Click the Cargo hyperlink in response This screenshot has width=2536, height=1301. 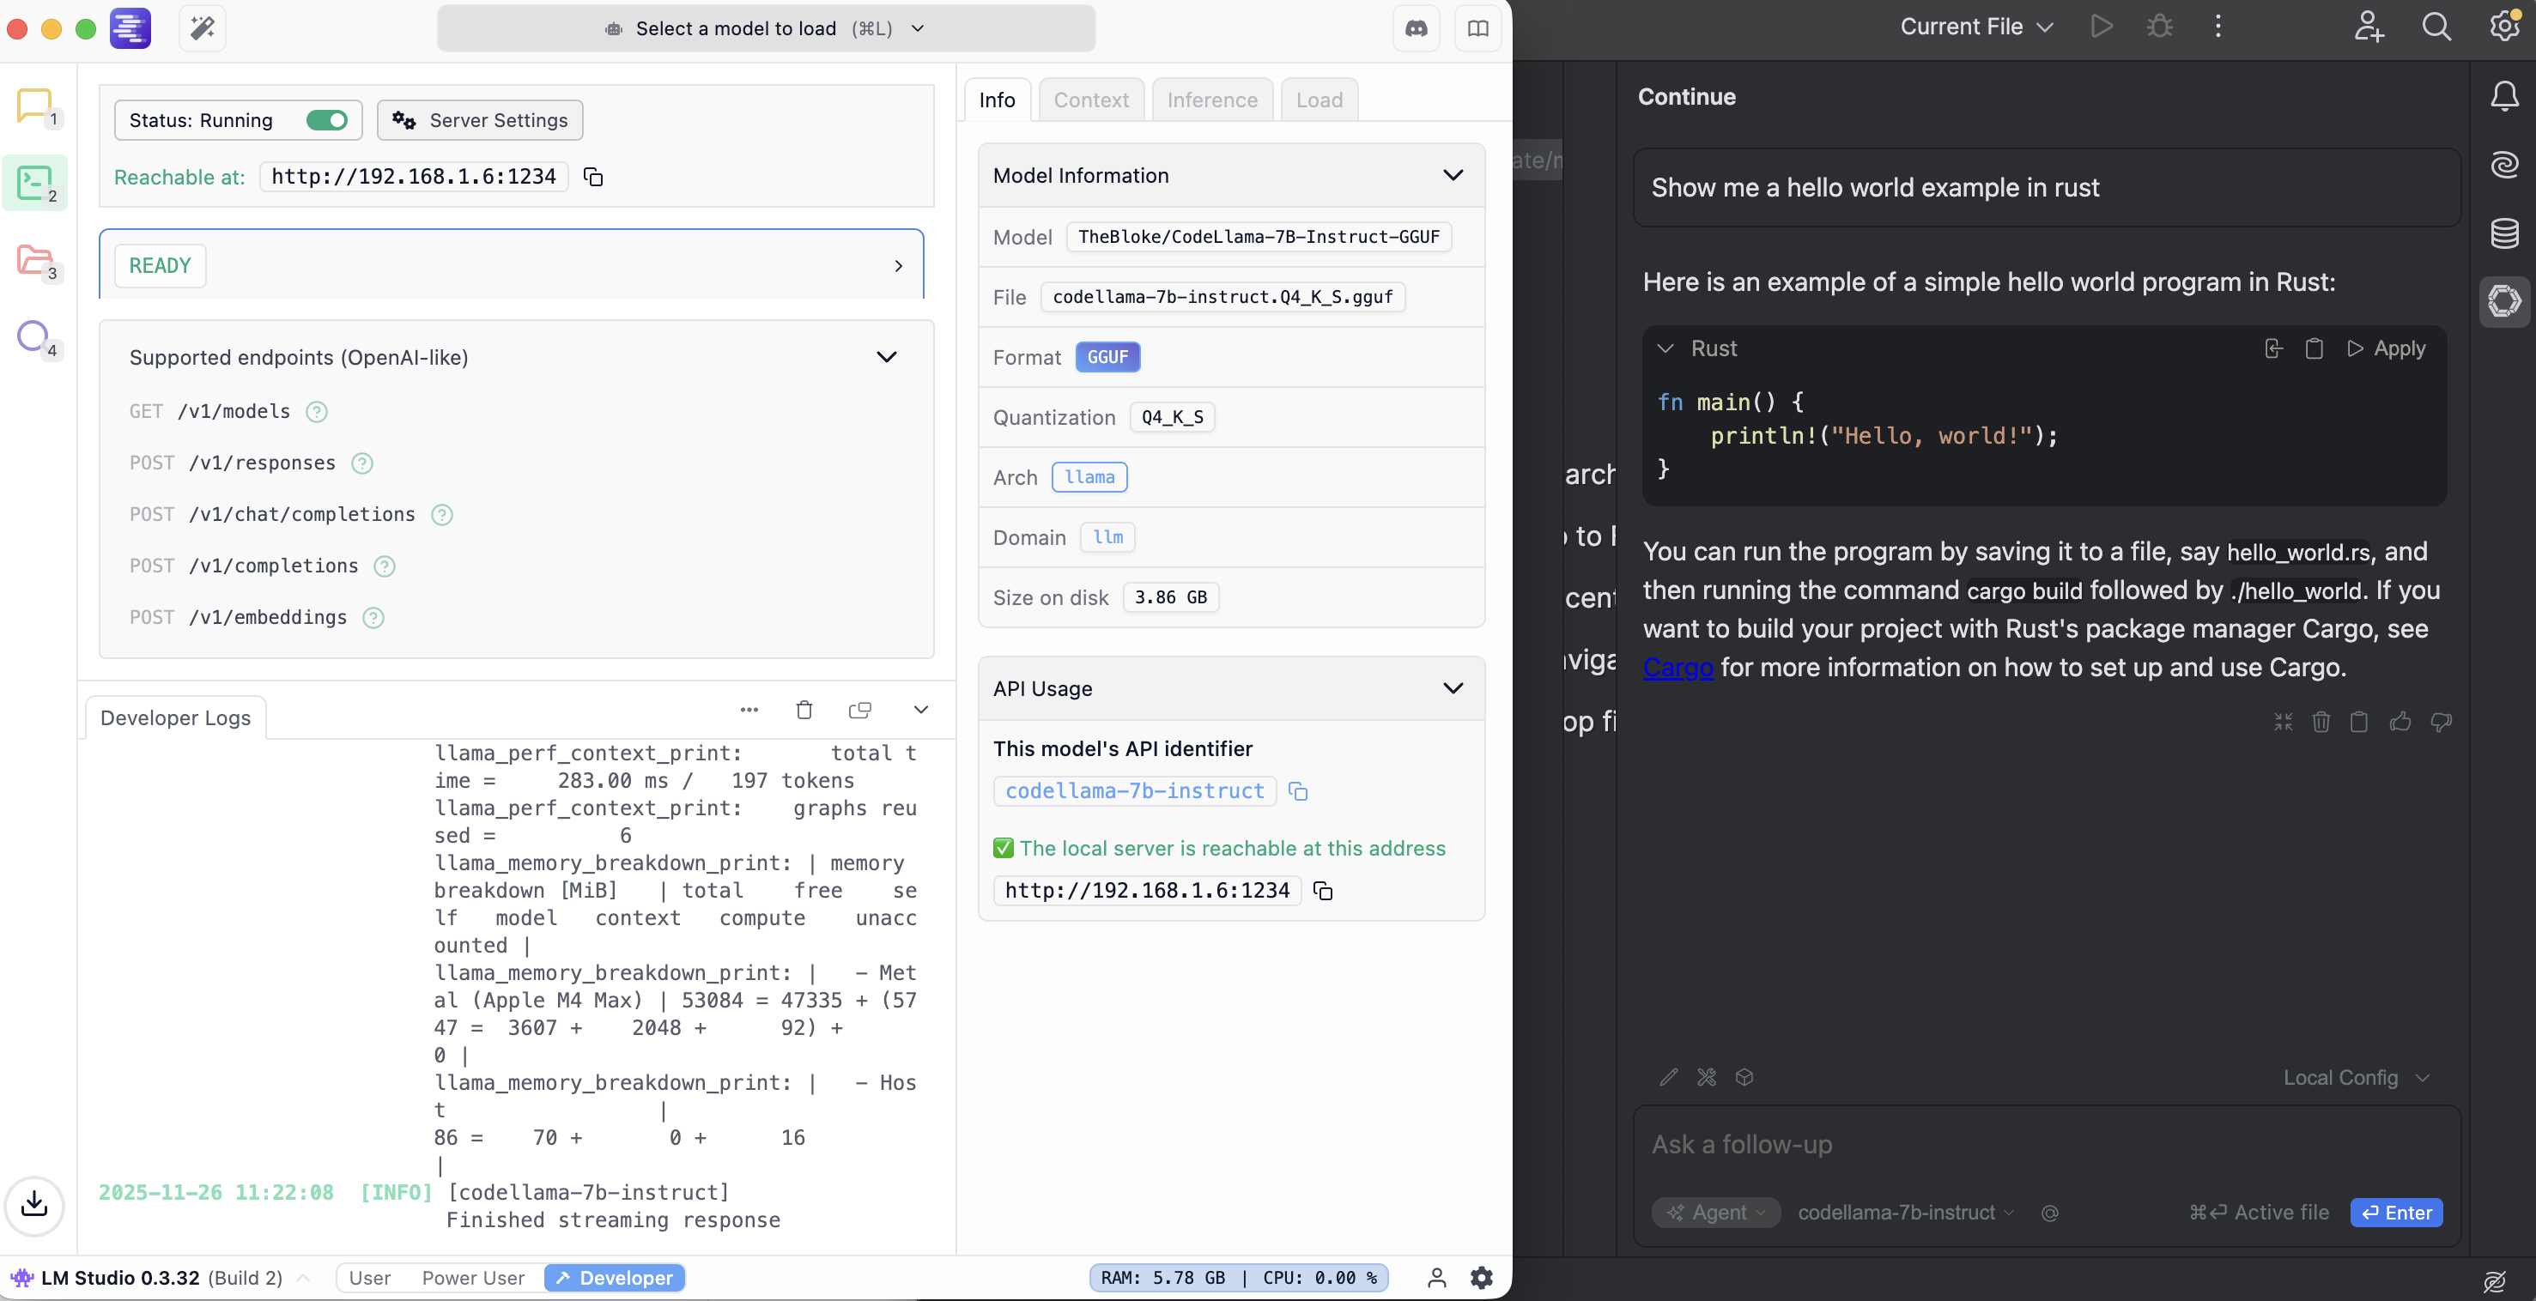pyautogui.click(x=1677, y=667)
